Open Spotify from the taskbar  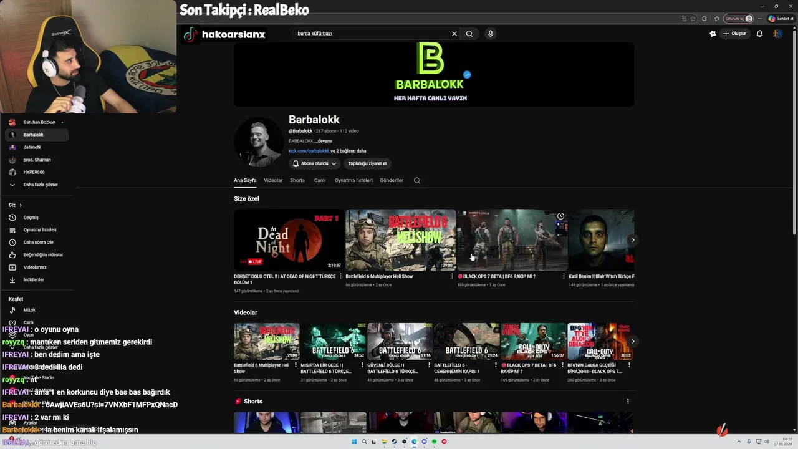pyautogui.click(x=434, y=442)
